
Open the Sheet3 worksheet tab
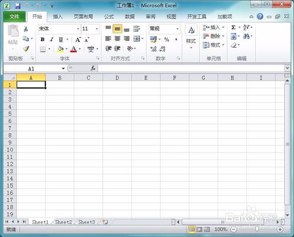coord(86,222)
